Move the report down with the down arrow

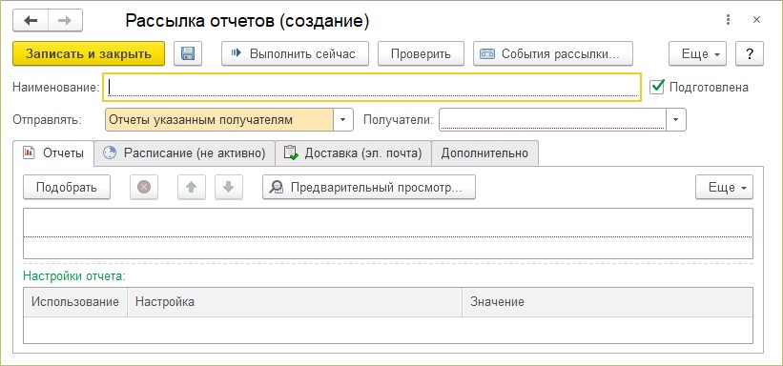click(x=229, y=187)
